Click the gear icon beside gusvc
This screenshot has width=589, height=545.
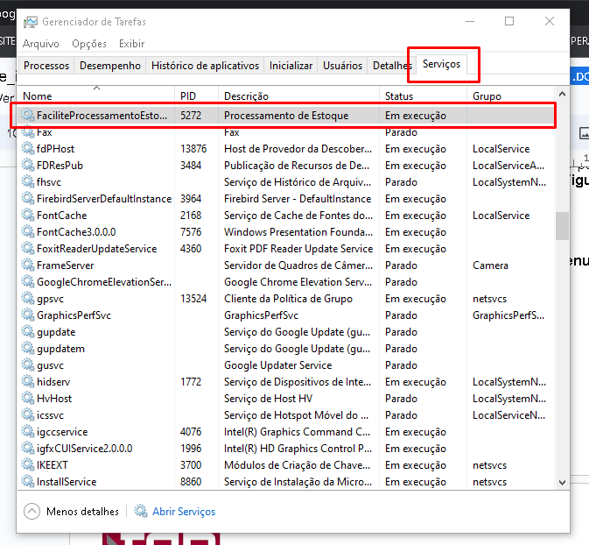(x=28, y=365)
